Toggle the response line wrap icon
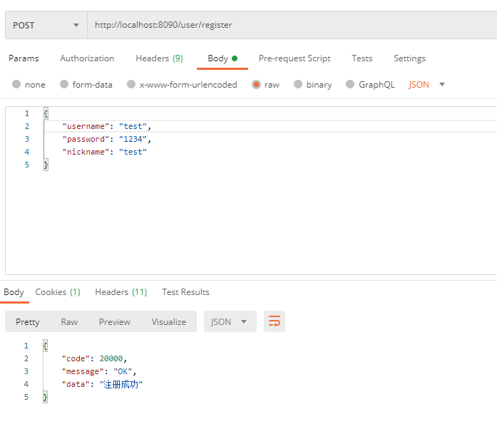The height and width of the screenshot is (424, 497). (x=275, y=321)
